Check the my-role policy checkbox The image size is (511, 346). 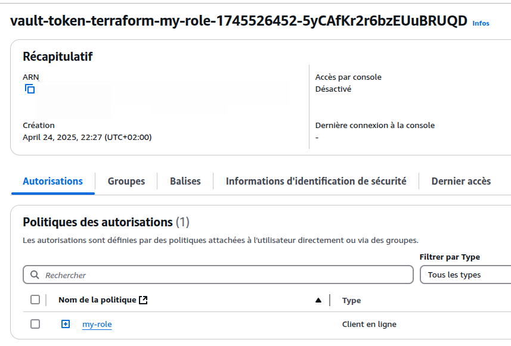35,324
